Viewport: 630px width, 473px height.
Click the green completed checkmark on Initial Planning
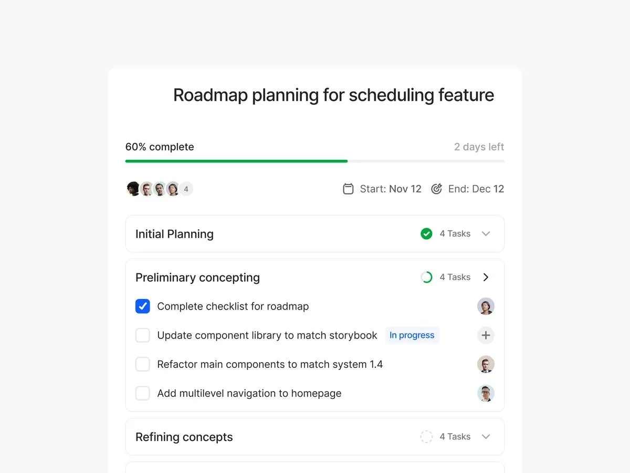pos(426,234)
